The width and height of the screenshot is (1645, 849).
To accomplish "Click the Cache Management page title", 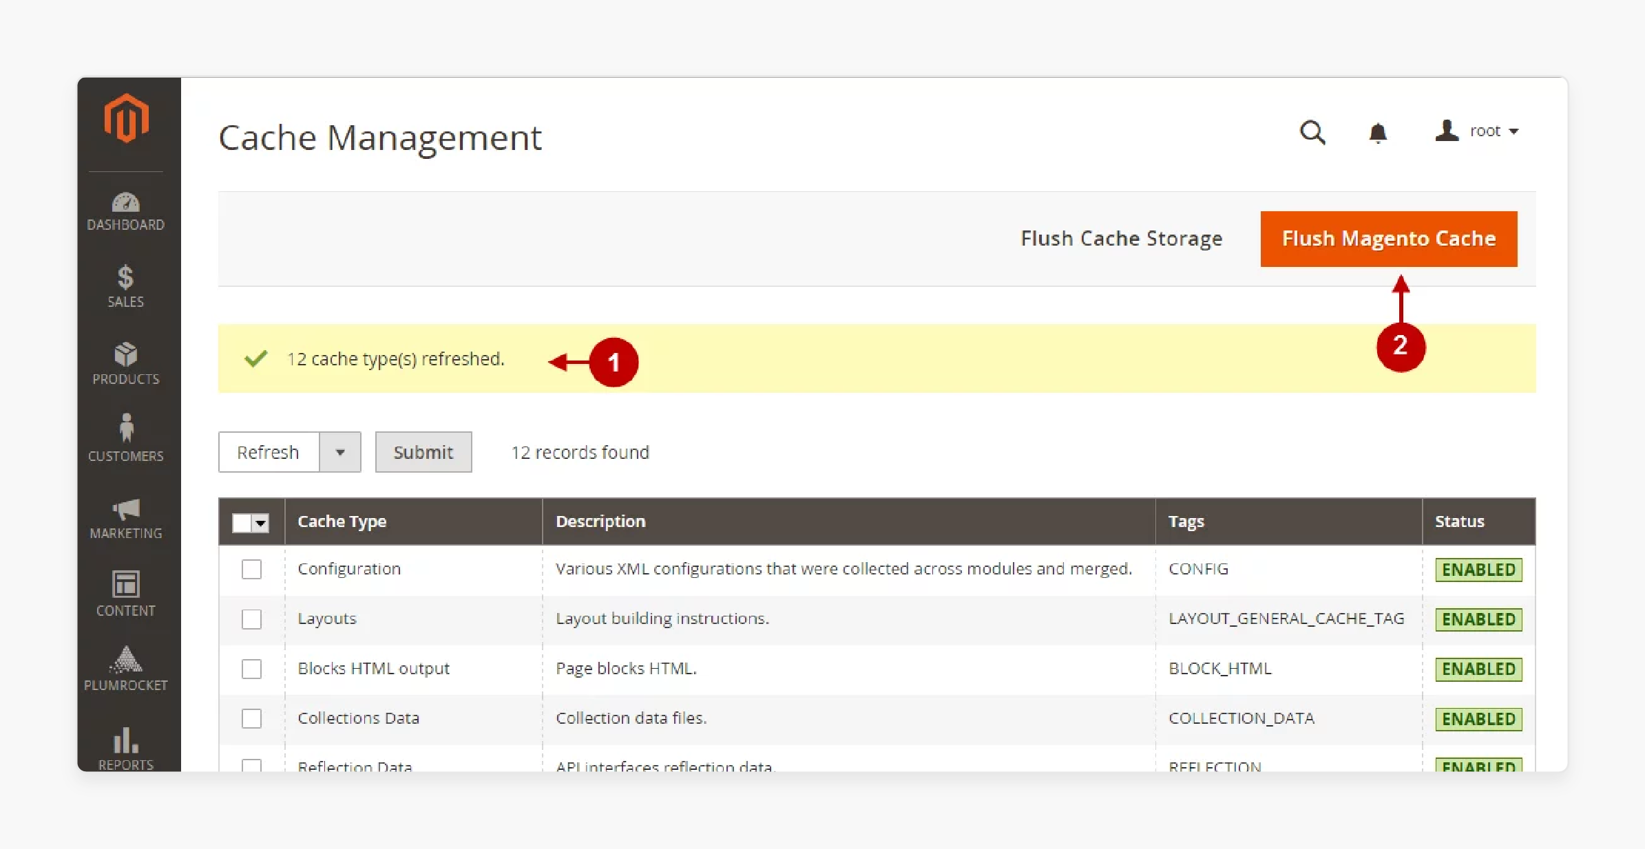I will (x=380, y=138).
